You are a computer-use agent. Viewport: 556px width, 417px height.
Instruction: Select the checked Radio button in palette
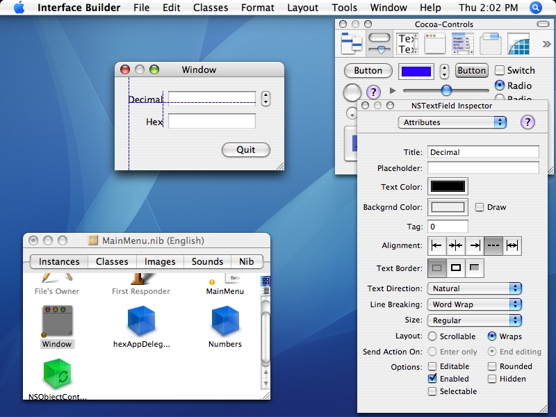pos(499,85)
